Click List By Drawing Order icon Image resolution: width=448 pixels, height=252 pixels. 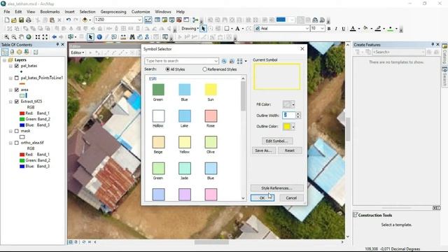[5, 52]
